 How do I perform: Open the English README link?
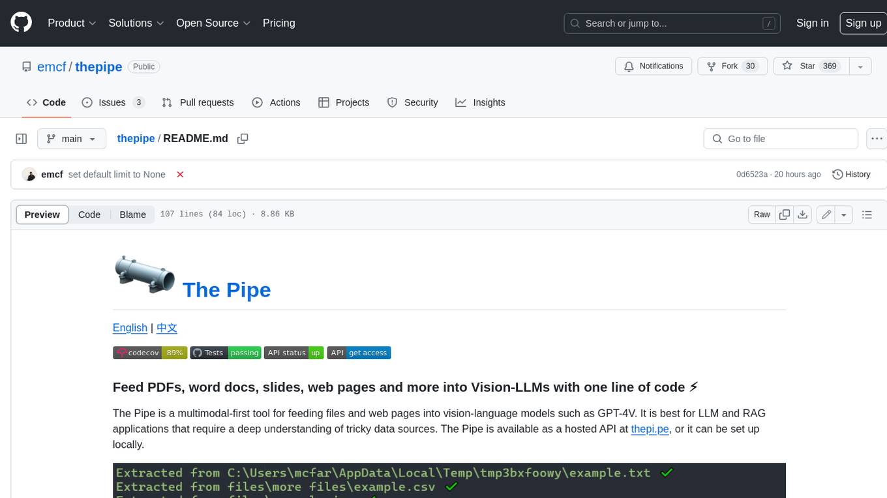click(x=130, y=328)
